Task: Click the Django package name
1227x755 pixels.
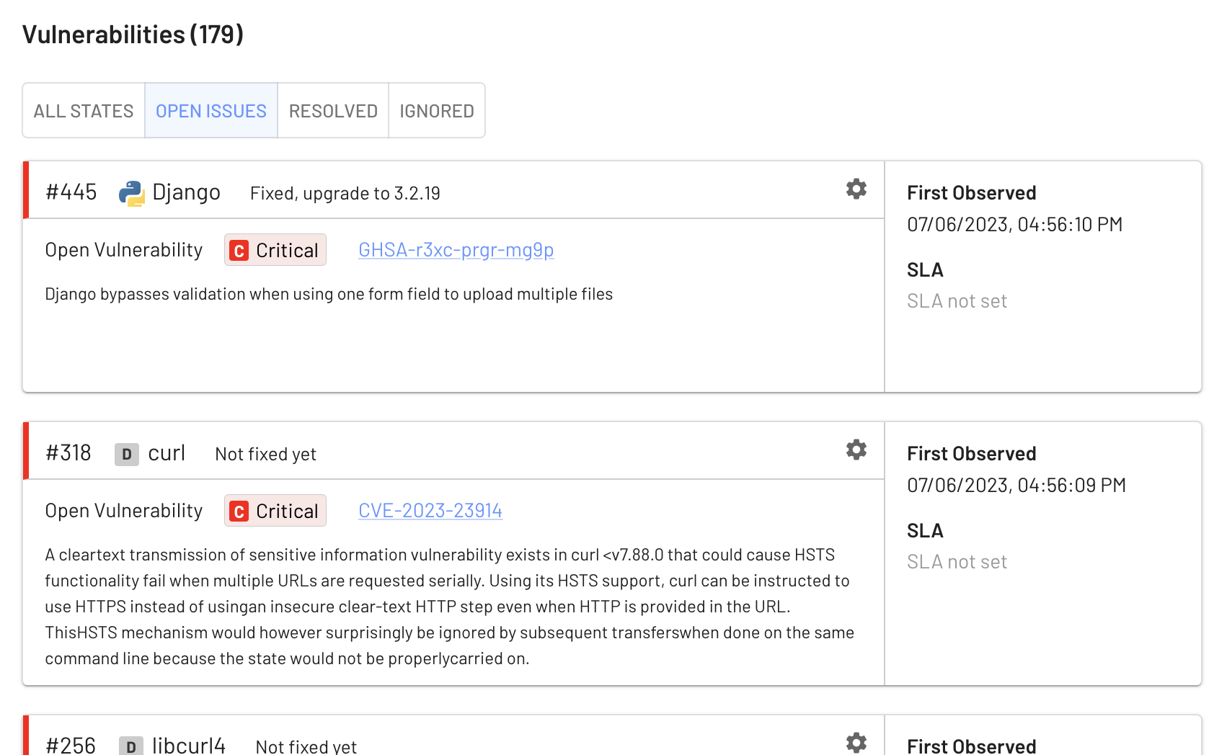Action: [x=186, y=192]
